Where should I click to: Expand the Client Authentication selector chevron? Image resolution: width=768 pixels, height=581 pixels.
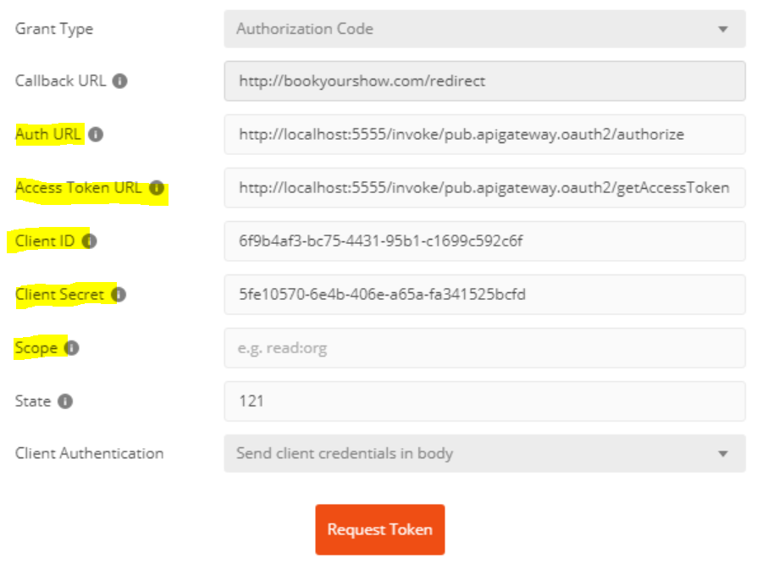(x=724, y=454)
